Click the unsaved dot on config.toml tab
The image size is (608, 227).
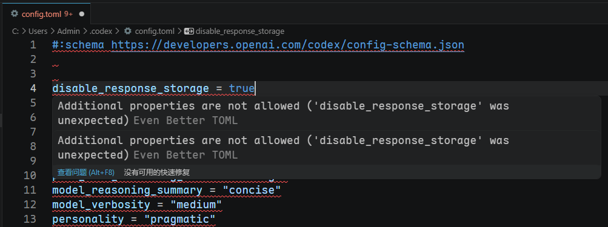pos(81,14)
